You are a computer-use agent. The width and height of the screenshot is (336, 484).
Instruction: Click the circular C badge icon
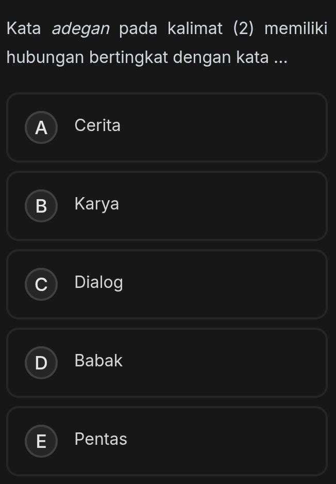pos(41,284)
